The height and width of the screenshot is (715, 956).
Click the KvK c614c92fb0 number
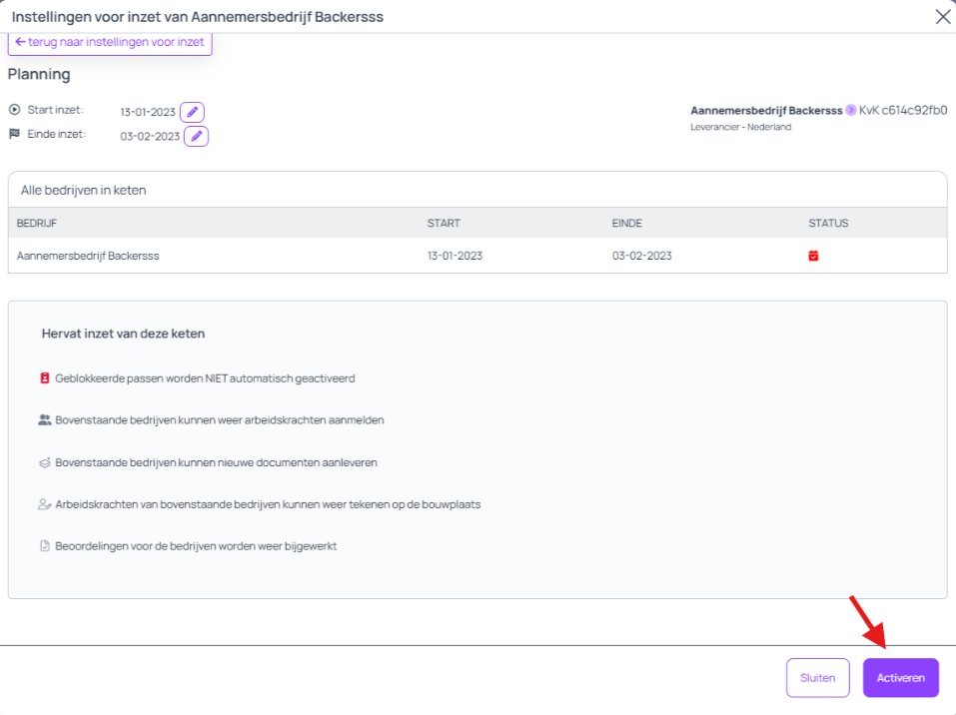pyautogui.click(x=903, y=110)
